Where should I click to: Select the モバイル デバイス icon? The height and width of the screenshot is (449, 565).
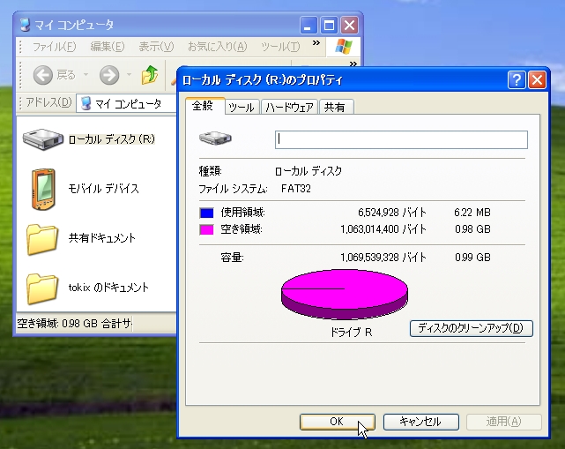point(43,189)
